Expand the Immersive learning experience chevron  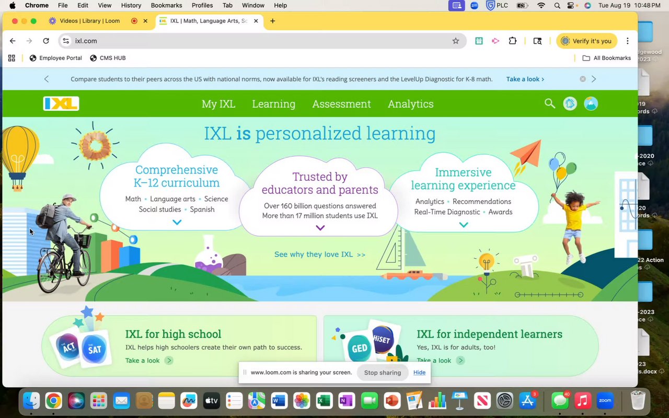coord(464,225)
